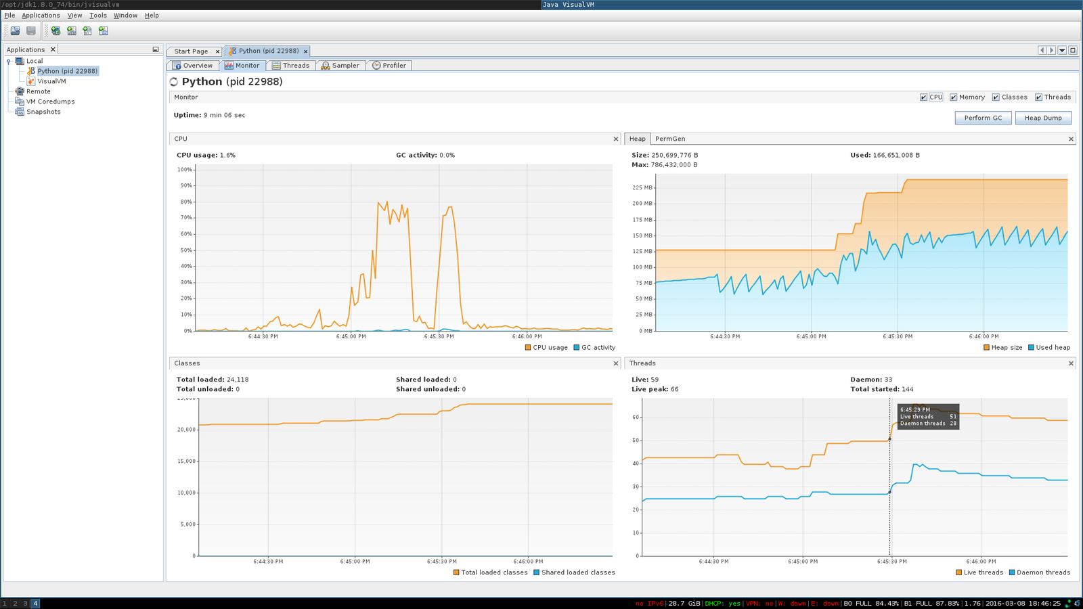Click the Local computer icon in tree
The width and height of the screenshot is (1083, 609).
(20, 61)
